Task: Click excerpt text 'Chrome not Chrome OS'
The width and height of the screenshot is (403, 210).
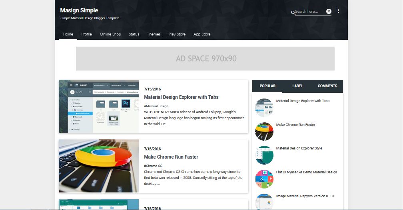Action: pyautogui.click(x=162, y=172)
